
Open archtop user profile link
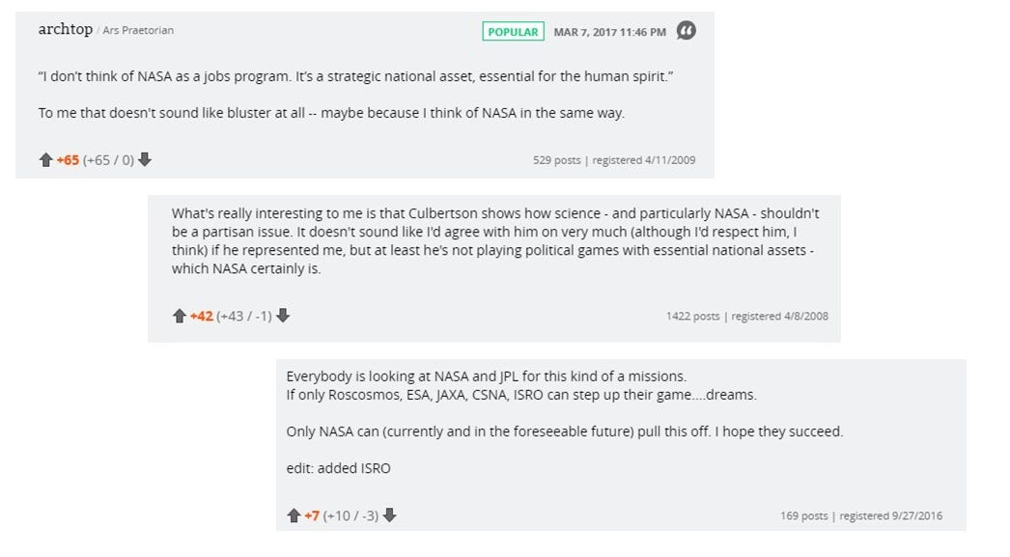point(65,30)
